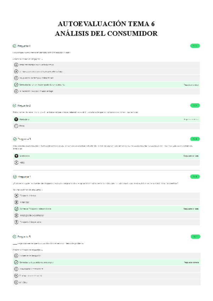Click the check icon beside Pregunta 4
213x301 pixels.
click(14, 176)
